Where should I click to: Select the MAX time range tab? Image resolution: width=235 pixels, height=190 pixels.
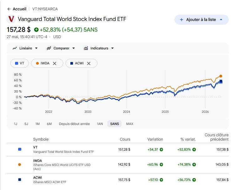point(130,124)
